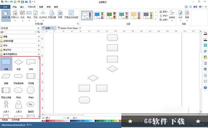Image resolution: width=208 pixels, height=128 pixels.
Task: Click the 人员 1 person symbol
Action: coord(6,106)
